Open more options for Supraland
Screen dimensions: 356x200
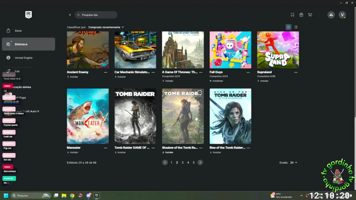click(296, 72)
